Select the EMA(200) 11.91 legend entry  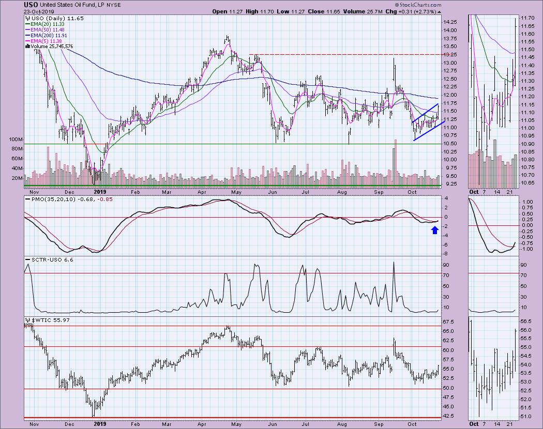coord(46,35)
